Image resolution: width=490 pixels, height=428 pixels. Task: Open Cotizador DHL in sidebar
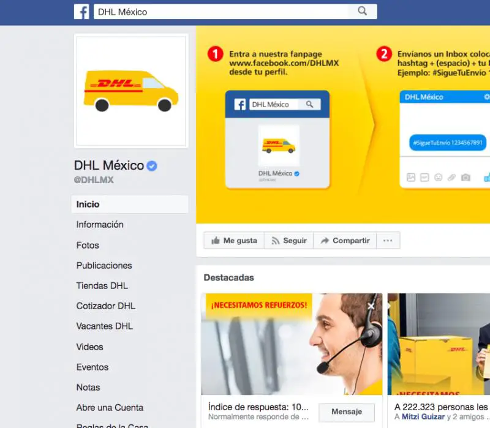[105, 306]
